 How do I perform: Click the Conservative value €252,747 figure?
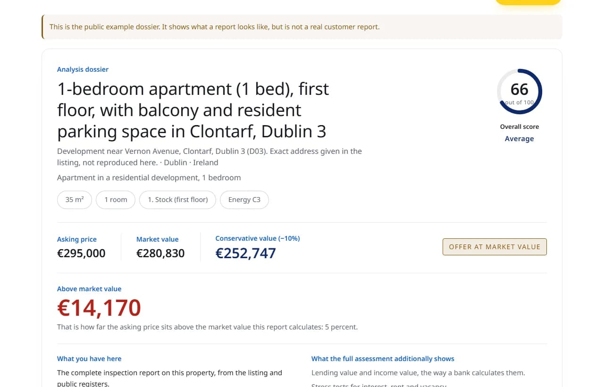click(246, 253)
